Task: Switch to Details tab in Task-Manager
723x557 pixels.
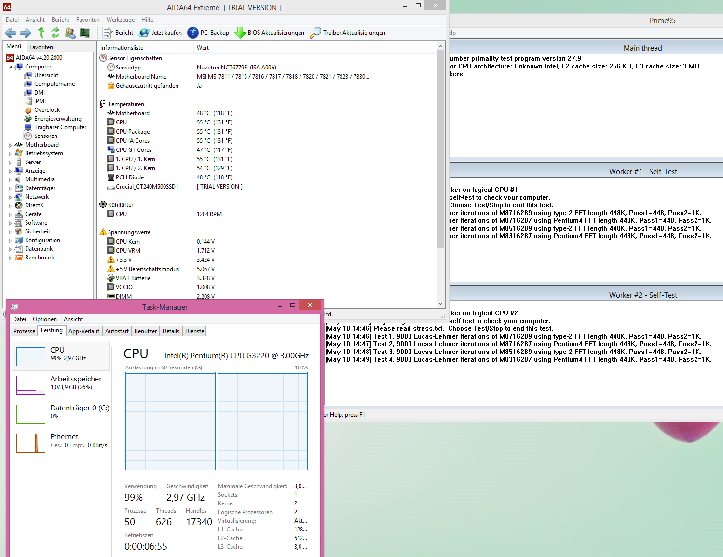Action: (171, 331)
